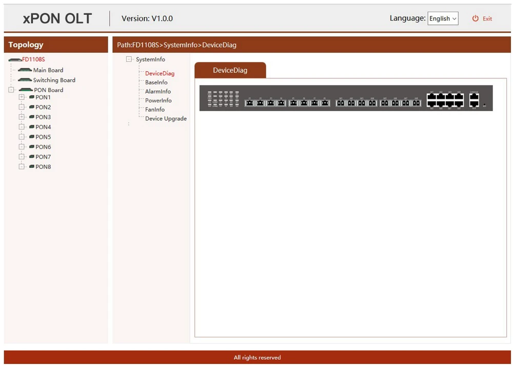The image size is (513, 366).
Task: Switch to the DeviceDiag tab
Action: click(x=230, y=70)
